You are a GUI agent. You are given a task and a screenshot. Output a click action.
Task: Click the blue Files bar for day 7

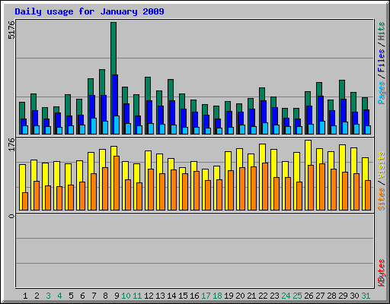click(92, 106)
